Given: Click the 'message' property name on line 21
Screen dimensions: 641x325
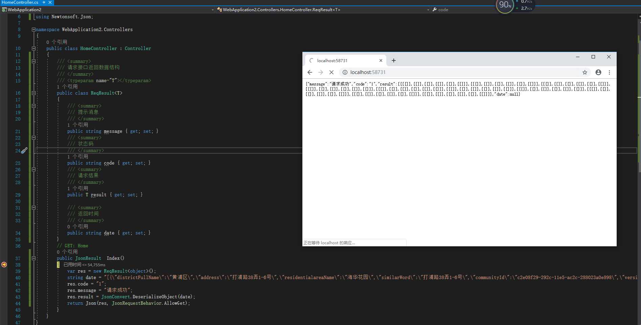Looking at the screenshot, I should click(x=113, y=131).
